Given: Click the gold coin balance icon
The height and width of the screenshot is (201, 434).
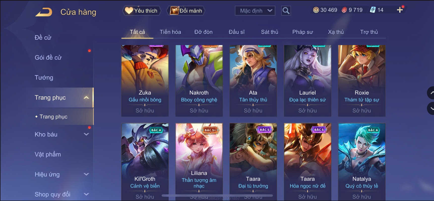Looking at the screenshot, I should [x=316, y=10].
